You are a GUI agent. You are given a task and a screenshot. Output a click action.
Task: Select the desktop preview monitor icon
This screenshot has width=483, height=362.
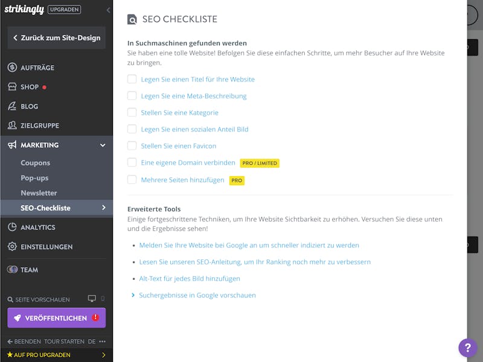pos(92,298)
